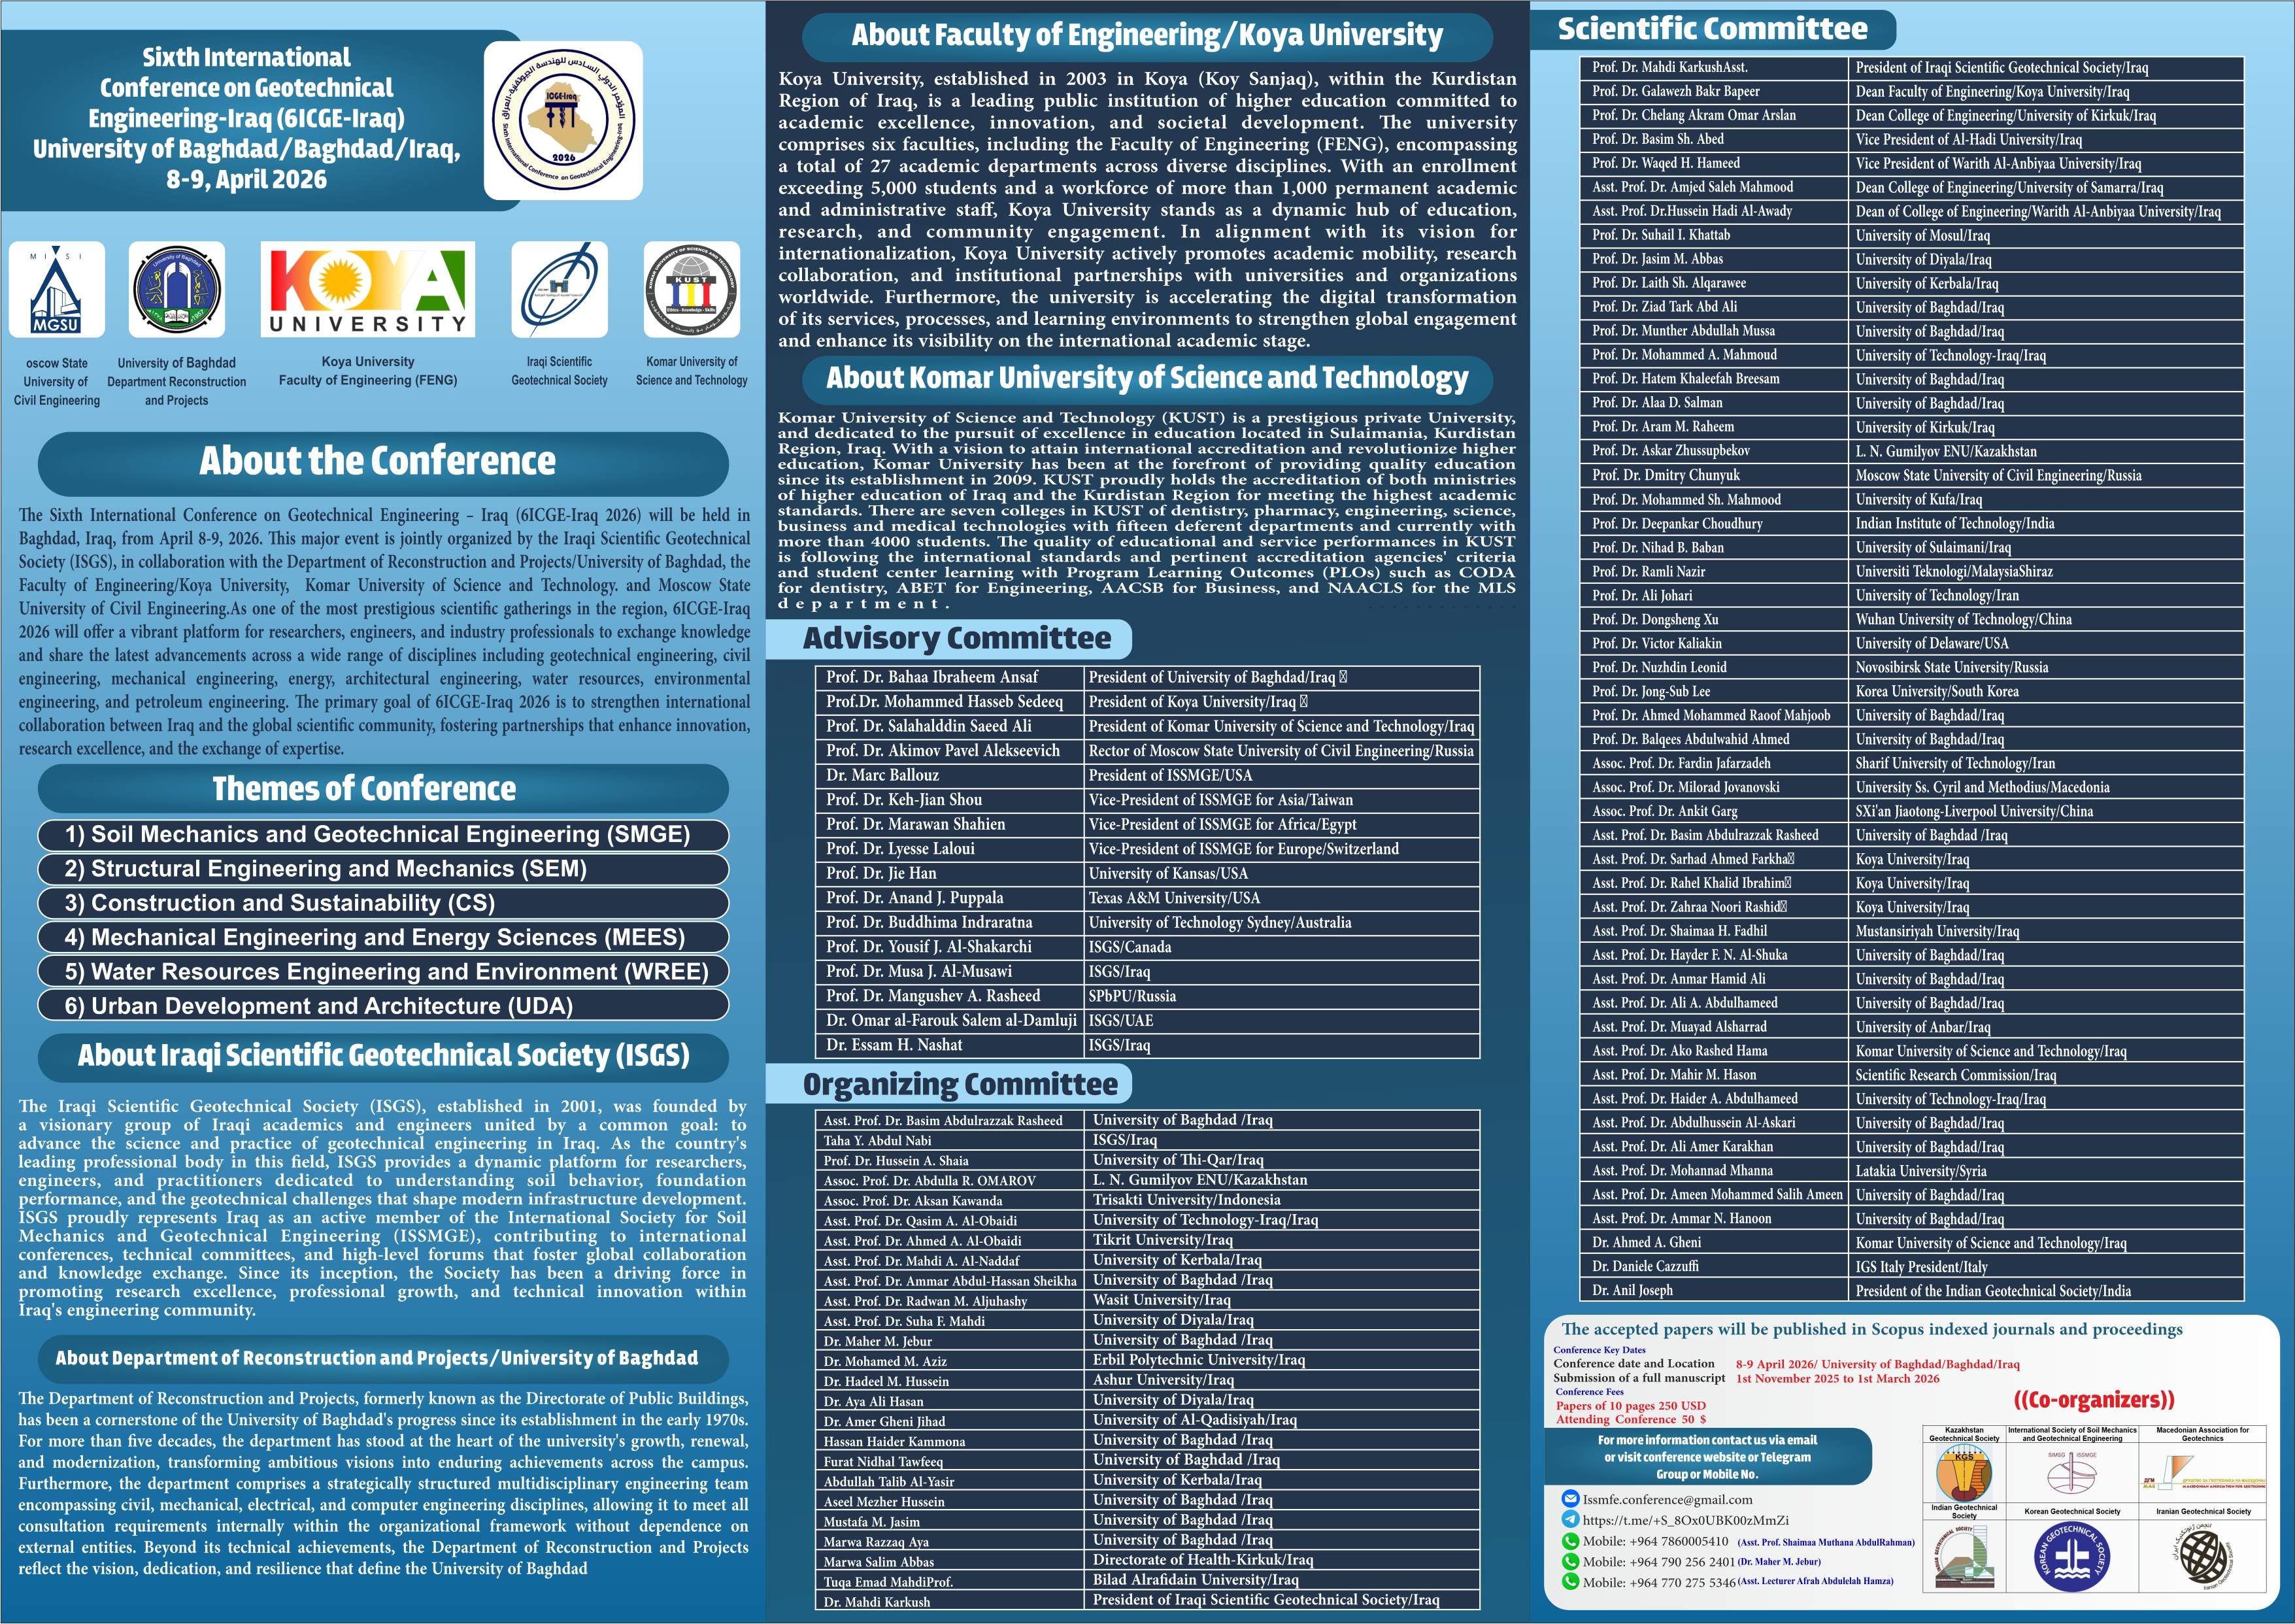This screenshot has height=1624, width=2295.
Task: Click the Koya University logo
Action: [368, 289]
